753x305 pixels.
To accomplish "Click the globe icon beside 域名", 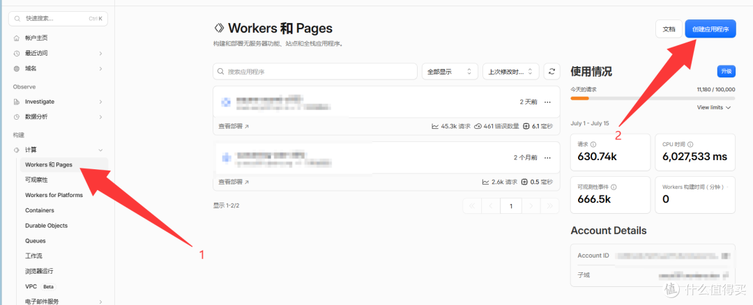I will click(17, 68).
